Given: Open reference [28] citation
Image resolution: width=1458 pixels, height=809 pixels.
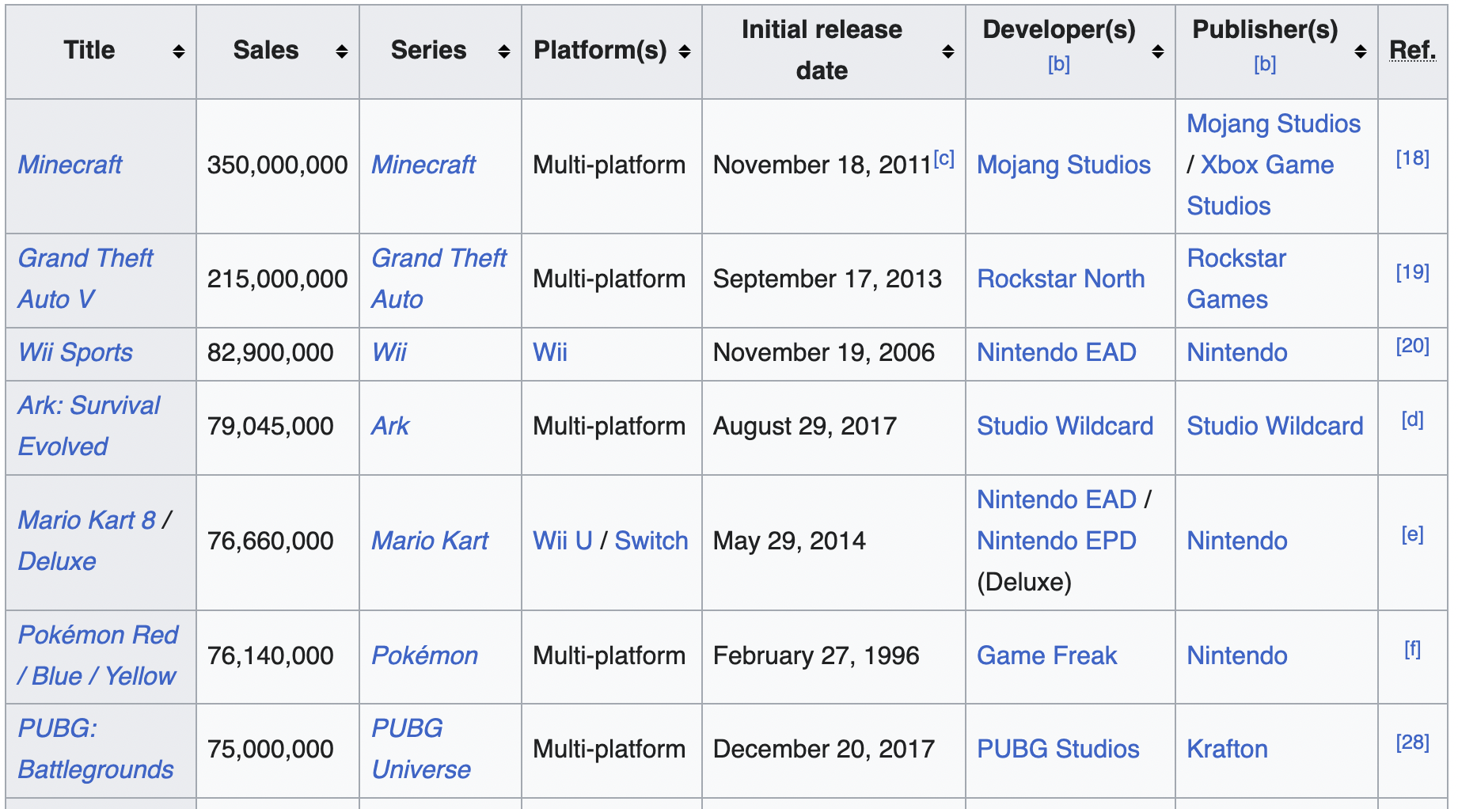Looking at the screenshot, I should point(1413,743).
